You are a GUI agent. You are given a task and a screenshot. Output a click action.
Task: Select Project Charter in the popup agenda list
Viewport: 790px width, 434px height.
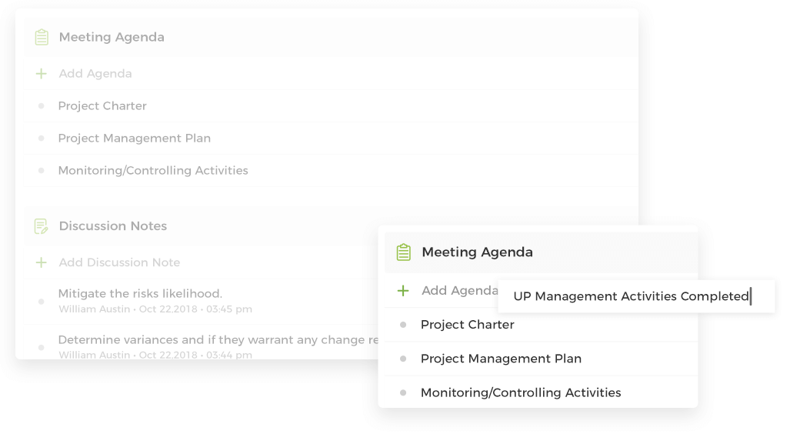[x=468, y=325]
